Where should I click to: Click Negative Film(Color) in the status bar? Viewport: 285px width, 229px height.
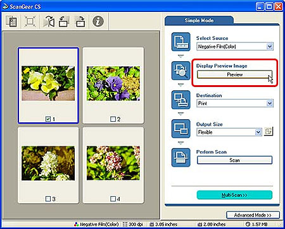(96, 224)
